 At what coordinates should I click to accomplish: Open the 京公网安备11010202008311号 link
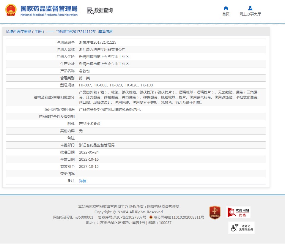click(179, 217)
